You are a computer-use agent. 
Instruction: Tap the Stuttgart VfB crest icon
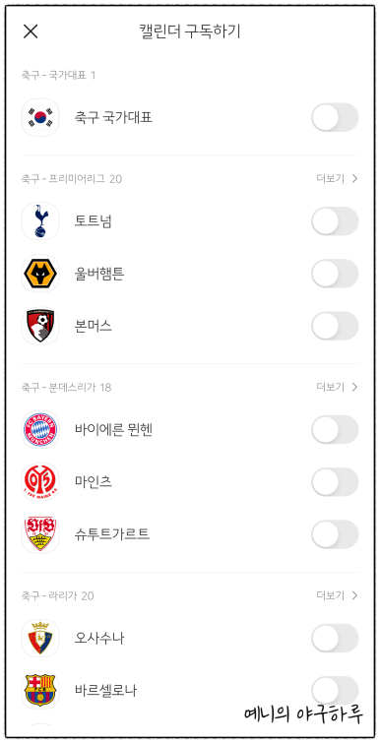[40, 534]
